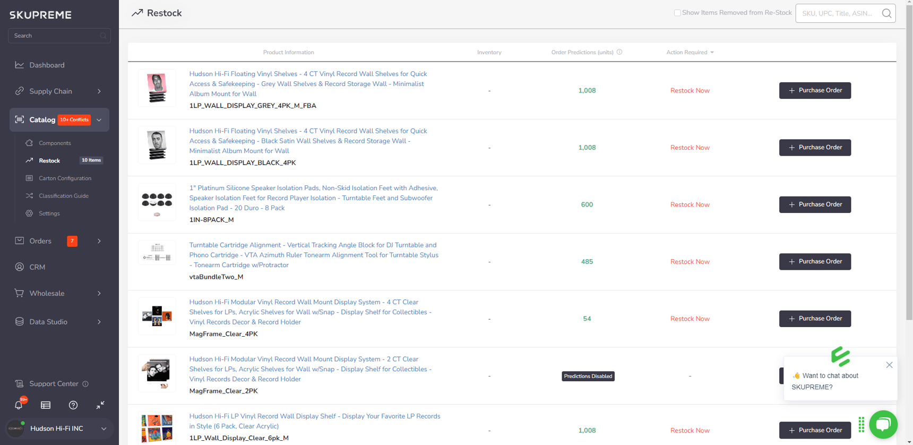
Task: Click the table list icon in sidebar footer
Action: pyautogui.click(x=46, y=405)
